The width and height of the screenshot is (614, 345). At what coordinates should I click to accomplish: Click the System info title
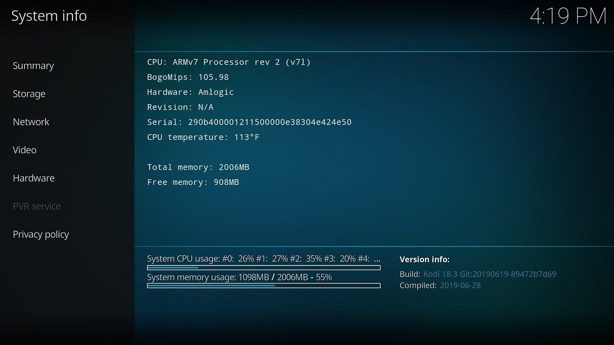[x=48, y=16]
